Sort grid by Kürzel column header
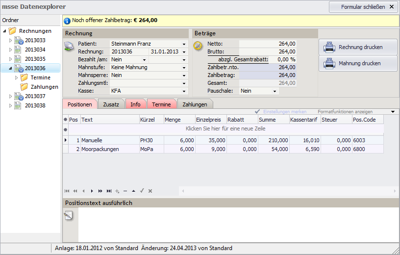400x255 pixels. pyautogui.click(x=151, y=120)
